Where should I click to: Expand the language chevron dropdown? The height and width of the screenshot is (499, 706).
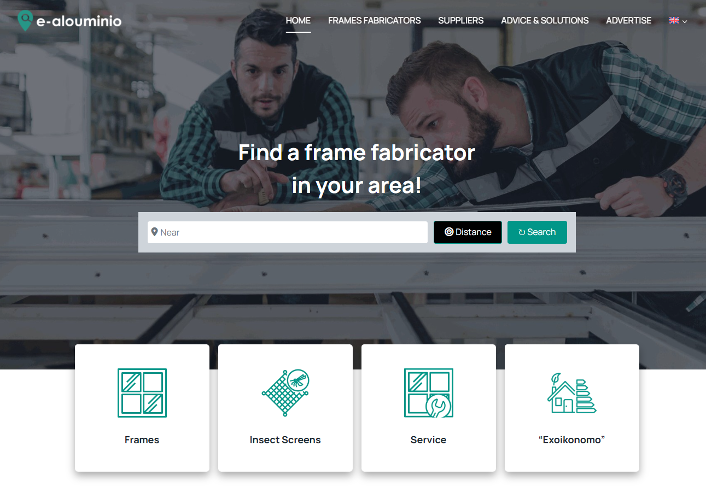[685, 21]
